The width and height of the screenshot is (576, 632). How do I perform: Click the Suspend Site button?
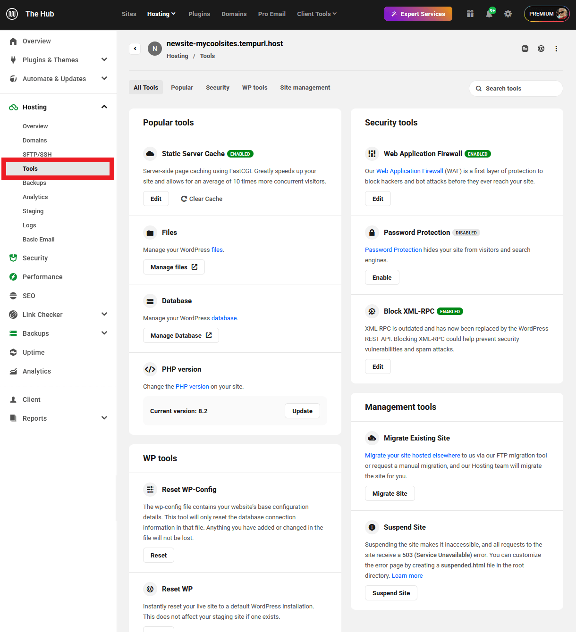[391, 593]
